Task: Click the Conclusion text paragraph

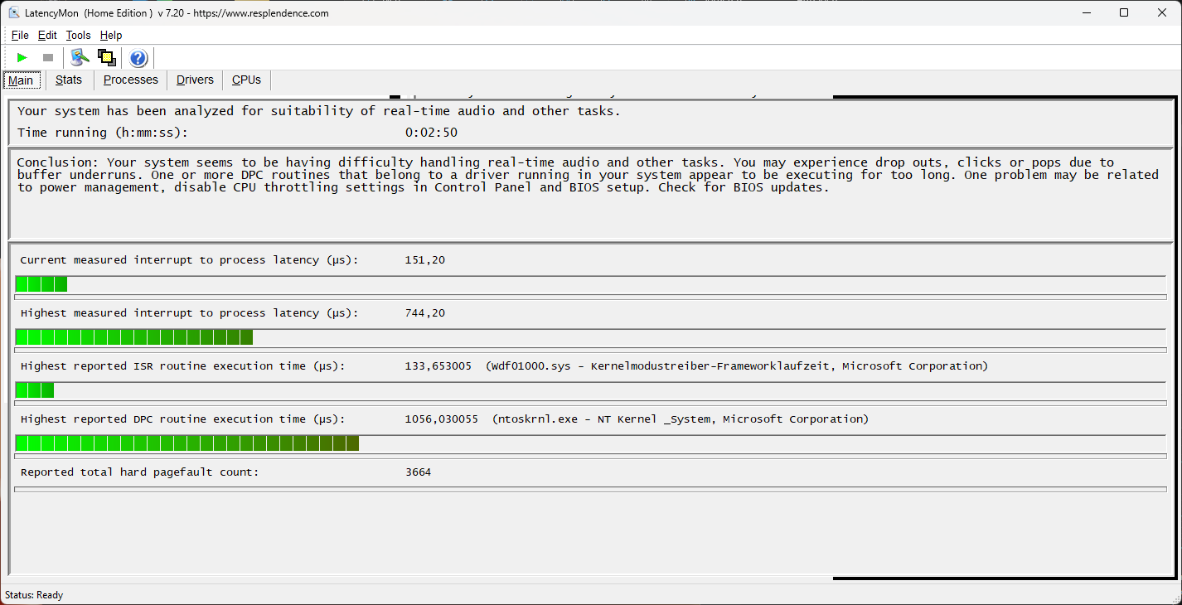Action: (587, 175)
